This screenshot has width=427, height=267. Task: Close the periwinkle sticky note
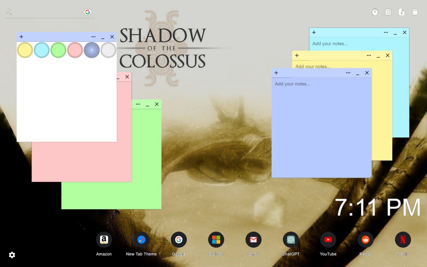click(367, 73)
